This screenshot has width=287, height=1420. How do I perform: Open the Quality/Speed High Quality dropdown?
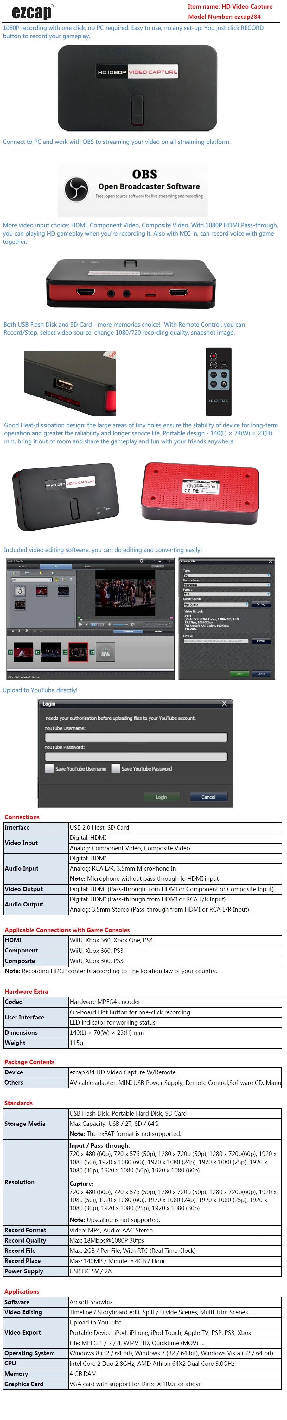click(x=215, y=604)
